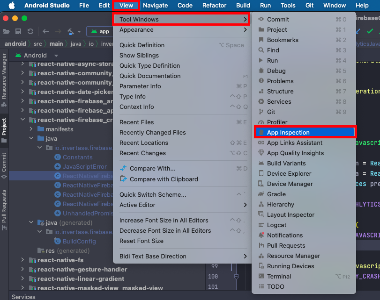Click the Run play icon in submenu

click(261, 60)
